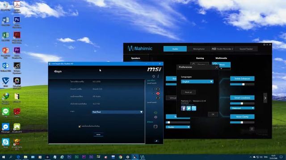This screenshot has height=160, width=286.
Task: Open the Action Center notifications
Action: (x=281, y=157)
